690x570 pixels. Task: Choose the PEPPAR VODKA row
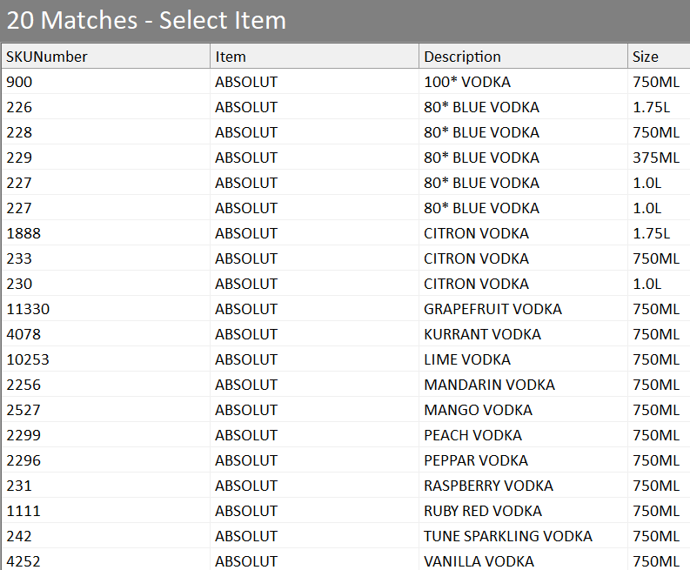[476, 460]
